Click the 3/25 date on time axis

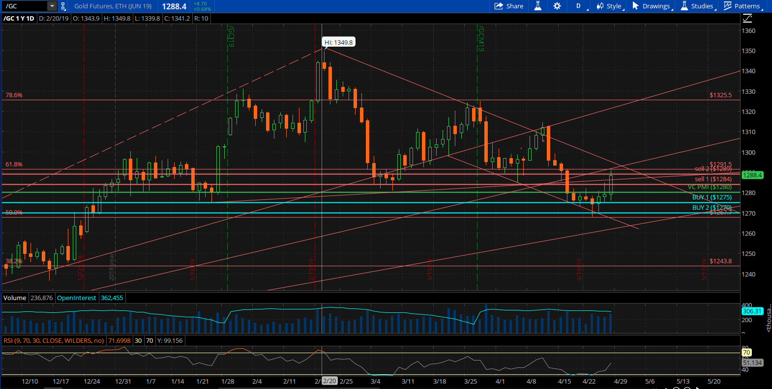471,382
